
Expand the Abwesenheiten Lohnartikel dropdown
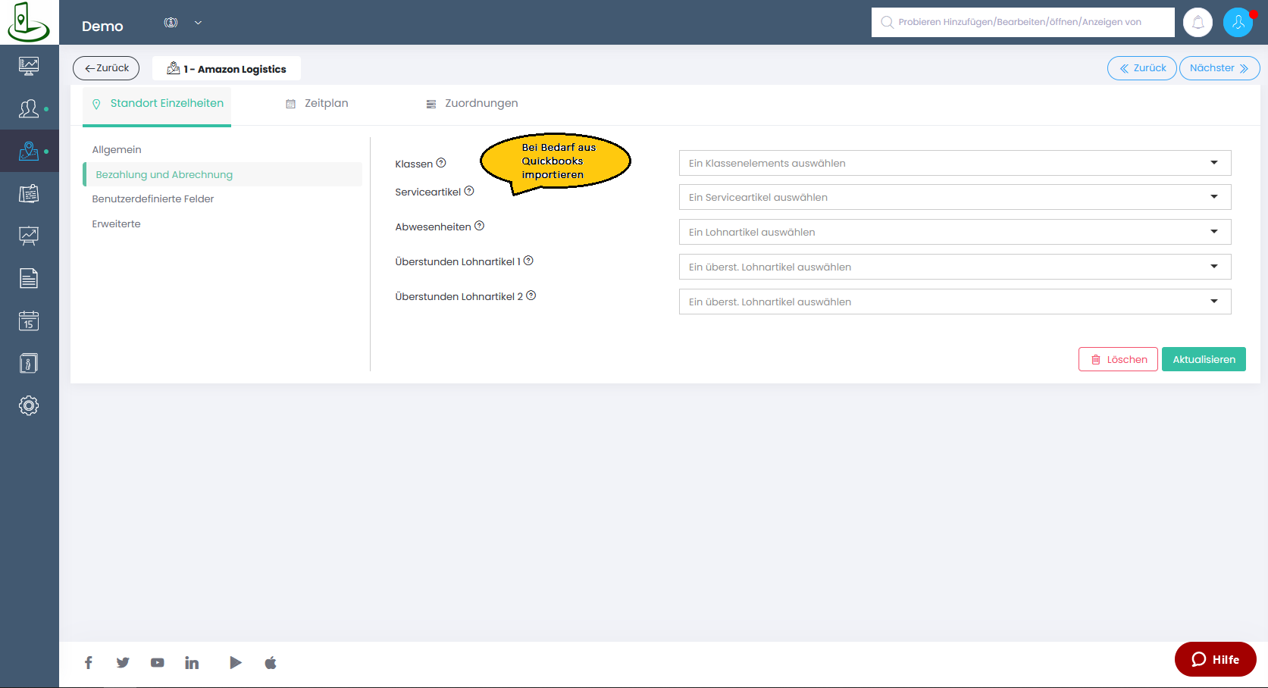[x=954, y=232]
